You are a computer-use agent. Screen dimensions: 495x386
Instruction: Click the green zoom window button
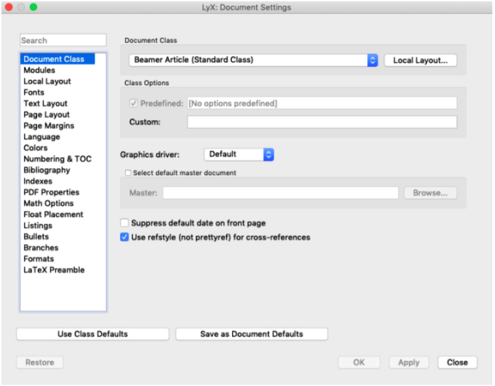pos(33,7)
